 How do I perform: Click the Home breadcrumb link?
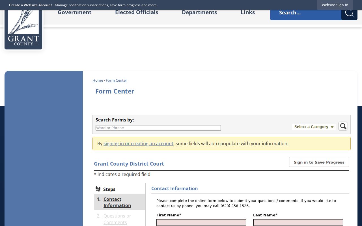98,81
